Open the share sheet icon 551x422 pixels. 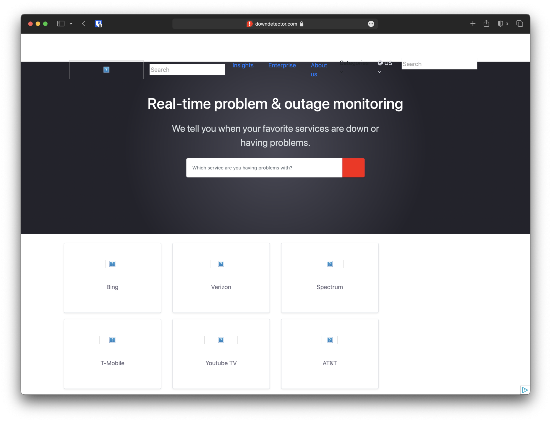486,24
